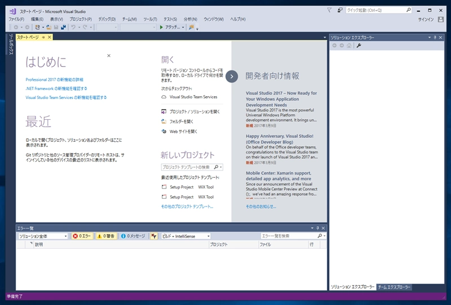
Task: Switch to the ソリューション エクスプローラー bottom tab
Action: tap(353, 287)
